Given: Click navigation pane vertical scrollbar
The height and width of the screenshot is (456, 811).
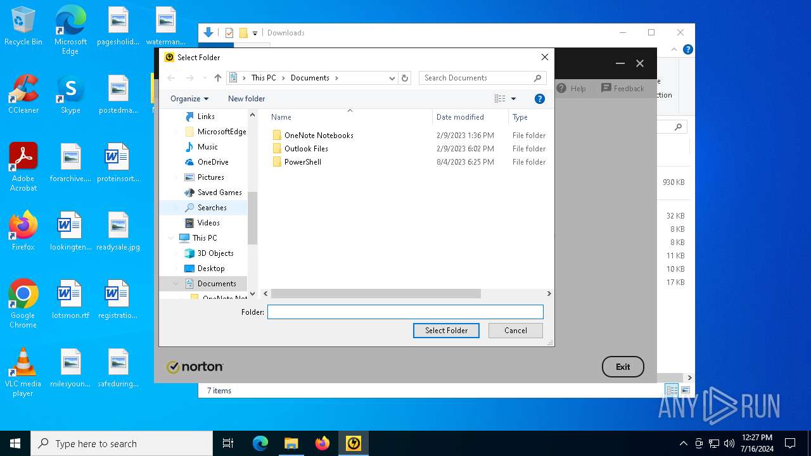Looking at the screenshot, I should tap(252, 218).
